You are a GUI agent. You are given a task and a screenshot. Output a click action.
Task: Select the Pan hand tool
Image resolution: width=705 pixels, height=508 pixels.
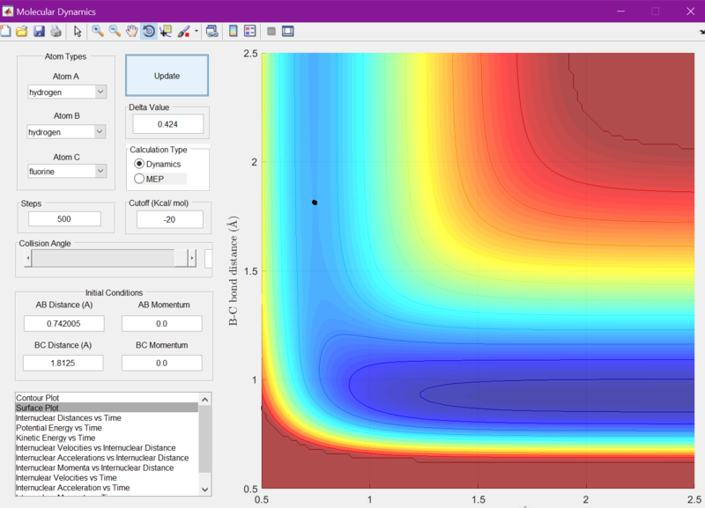[x=132, y=31]
